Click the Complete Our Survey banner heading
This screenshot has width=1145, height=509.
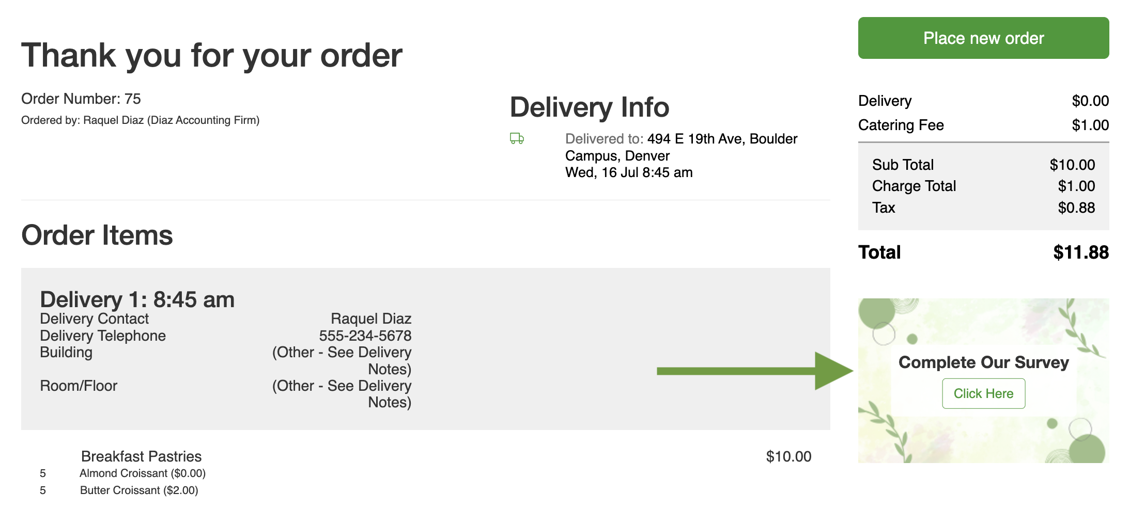(983, 362)
